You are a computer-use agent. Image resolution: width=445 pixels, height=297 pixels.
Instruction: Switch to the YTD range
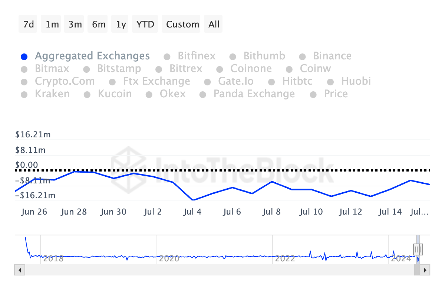point(145,25)
